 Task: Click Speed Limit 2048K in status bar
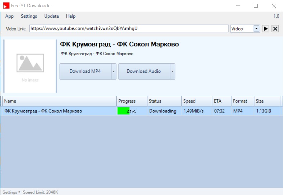(x=40, y=192)
